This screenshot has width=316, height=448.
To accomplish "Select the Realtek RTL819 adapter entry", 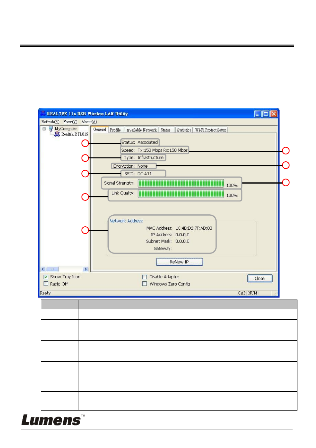I will tap(75, 134).
